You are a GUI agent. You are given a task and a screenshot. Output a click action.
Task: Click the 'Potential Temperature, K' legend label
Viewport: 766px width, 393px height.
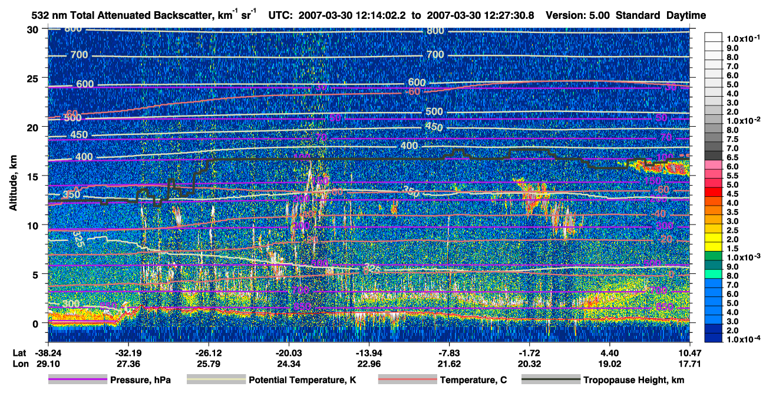point(302,380)
